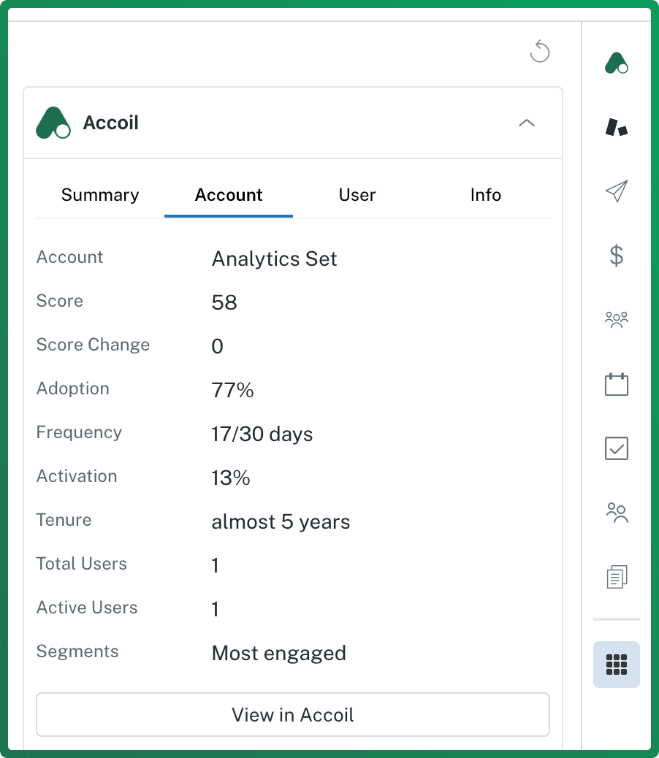Click the Accoil title text
Viewport: 659px width, 758px height.
[111, 123]
